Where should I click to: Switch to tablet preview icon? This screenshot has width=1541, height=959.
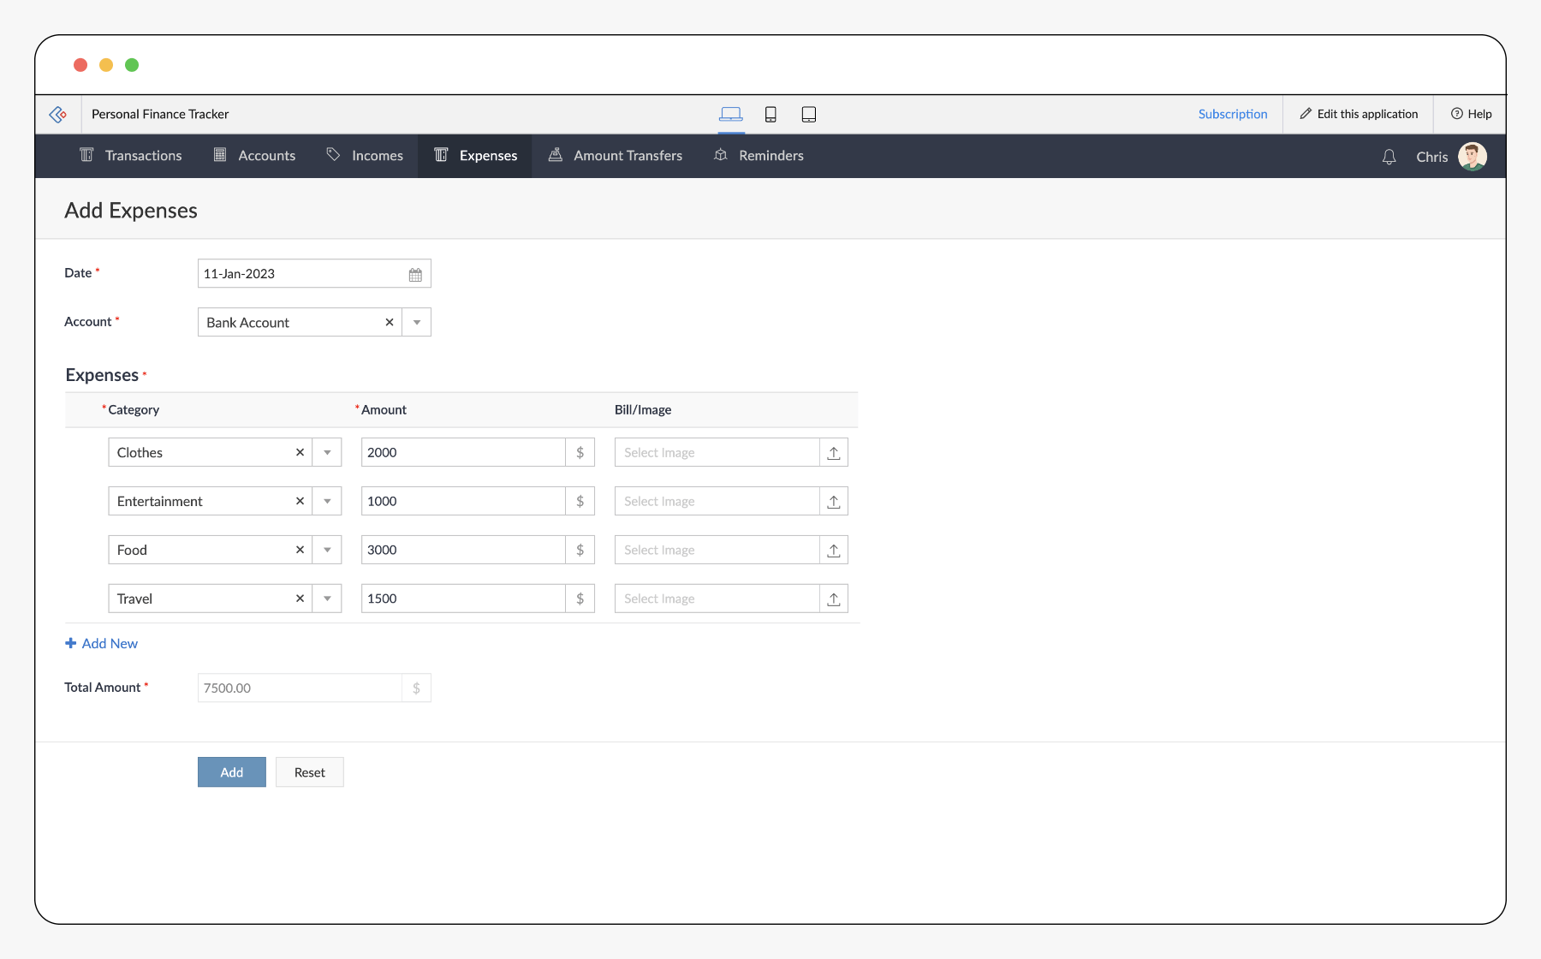tap(808, 115)
